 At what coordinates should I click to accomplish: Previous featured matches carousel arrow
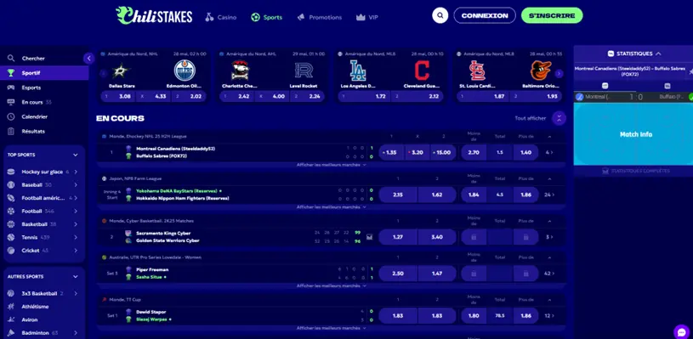[104, 74]
